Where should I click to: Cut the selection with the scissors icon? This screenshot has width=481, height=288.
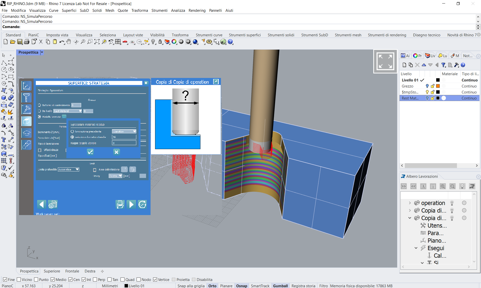pyautogui.click(x=41, y=42)
